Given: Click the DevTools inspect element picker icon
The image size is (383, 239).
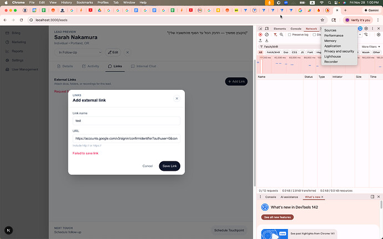Looking at the screenshot, I should pos(260,29).
